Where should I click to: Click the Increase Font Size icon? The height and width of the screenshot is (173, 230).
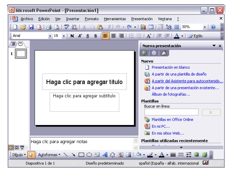(x=149, y=36)
